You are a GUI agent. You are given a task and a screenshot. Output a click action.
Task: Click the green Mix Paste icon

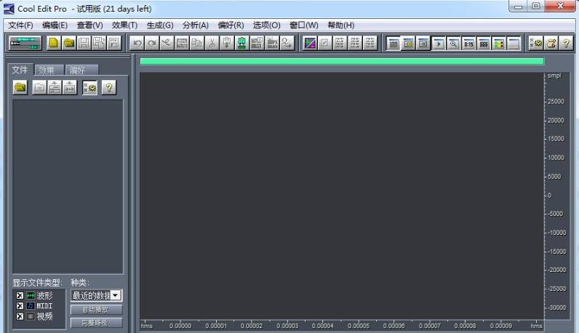click(242, 43)
